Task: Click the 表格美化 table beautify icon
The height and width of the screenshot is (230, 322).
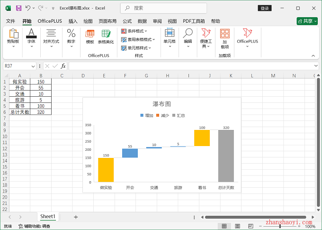Action: point(106,36)
